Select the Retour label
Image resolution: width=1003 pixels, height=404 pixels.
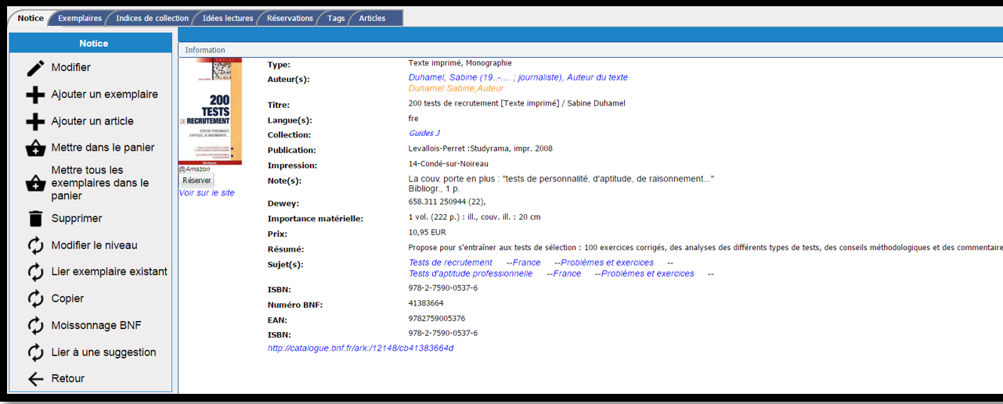(x=68, y=379)
